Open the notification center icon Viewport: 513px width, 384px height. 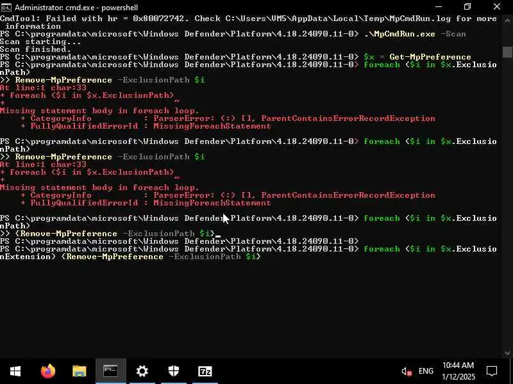[492, 371]
